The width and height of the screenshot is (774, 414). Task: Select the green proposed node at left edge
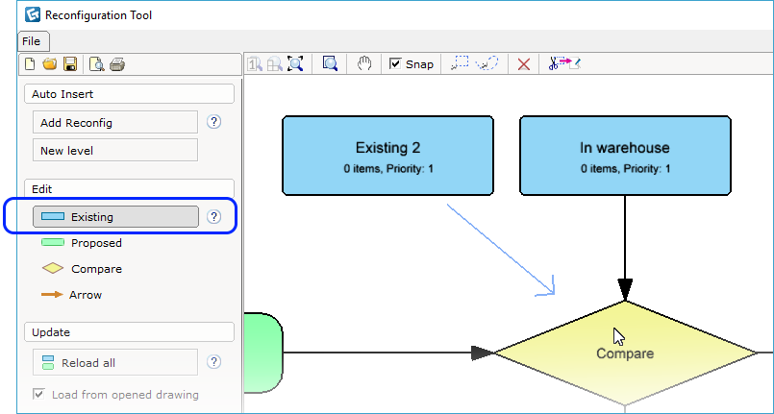coord(263,353)
